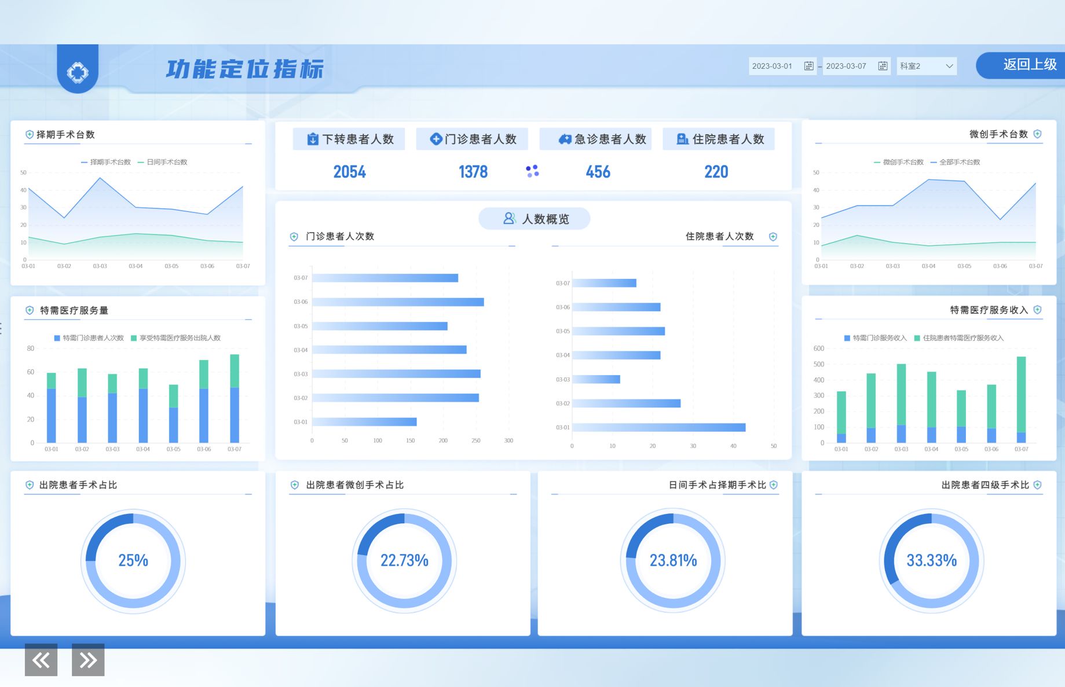
Task: Click start date field 2023-03-01
Action: pyautogui.click(x=782, y=66)
